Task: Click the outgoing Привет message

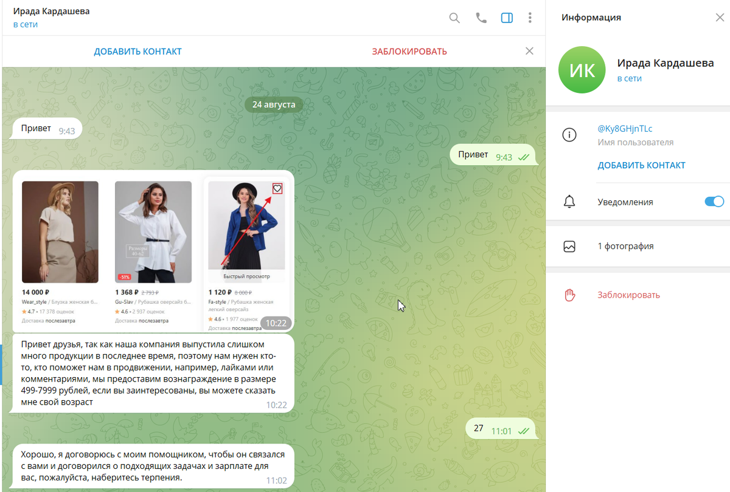Action: click(x=493, y=155)
